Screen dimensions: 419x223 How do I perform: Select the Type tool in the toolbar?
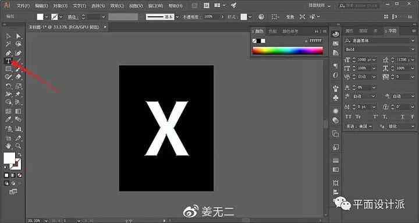tap(8, 61)
